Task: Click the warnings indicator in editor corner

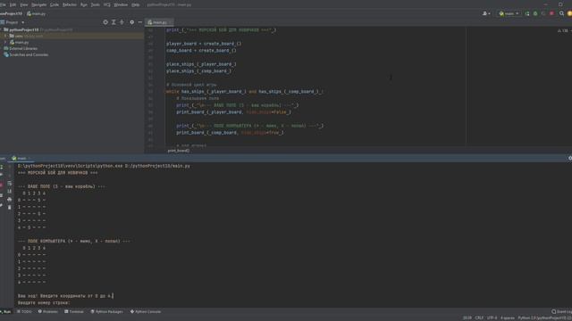Action: [563, 30]
